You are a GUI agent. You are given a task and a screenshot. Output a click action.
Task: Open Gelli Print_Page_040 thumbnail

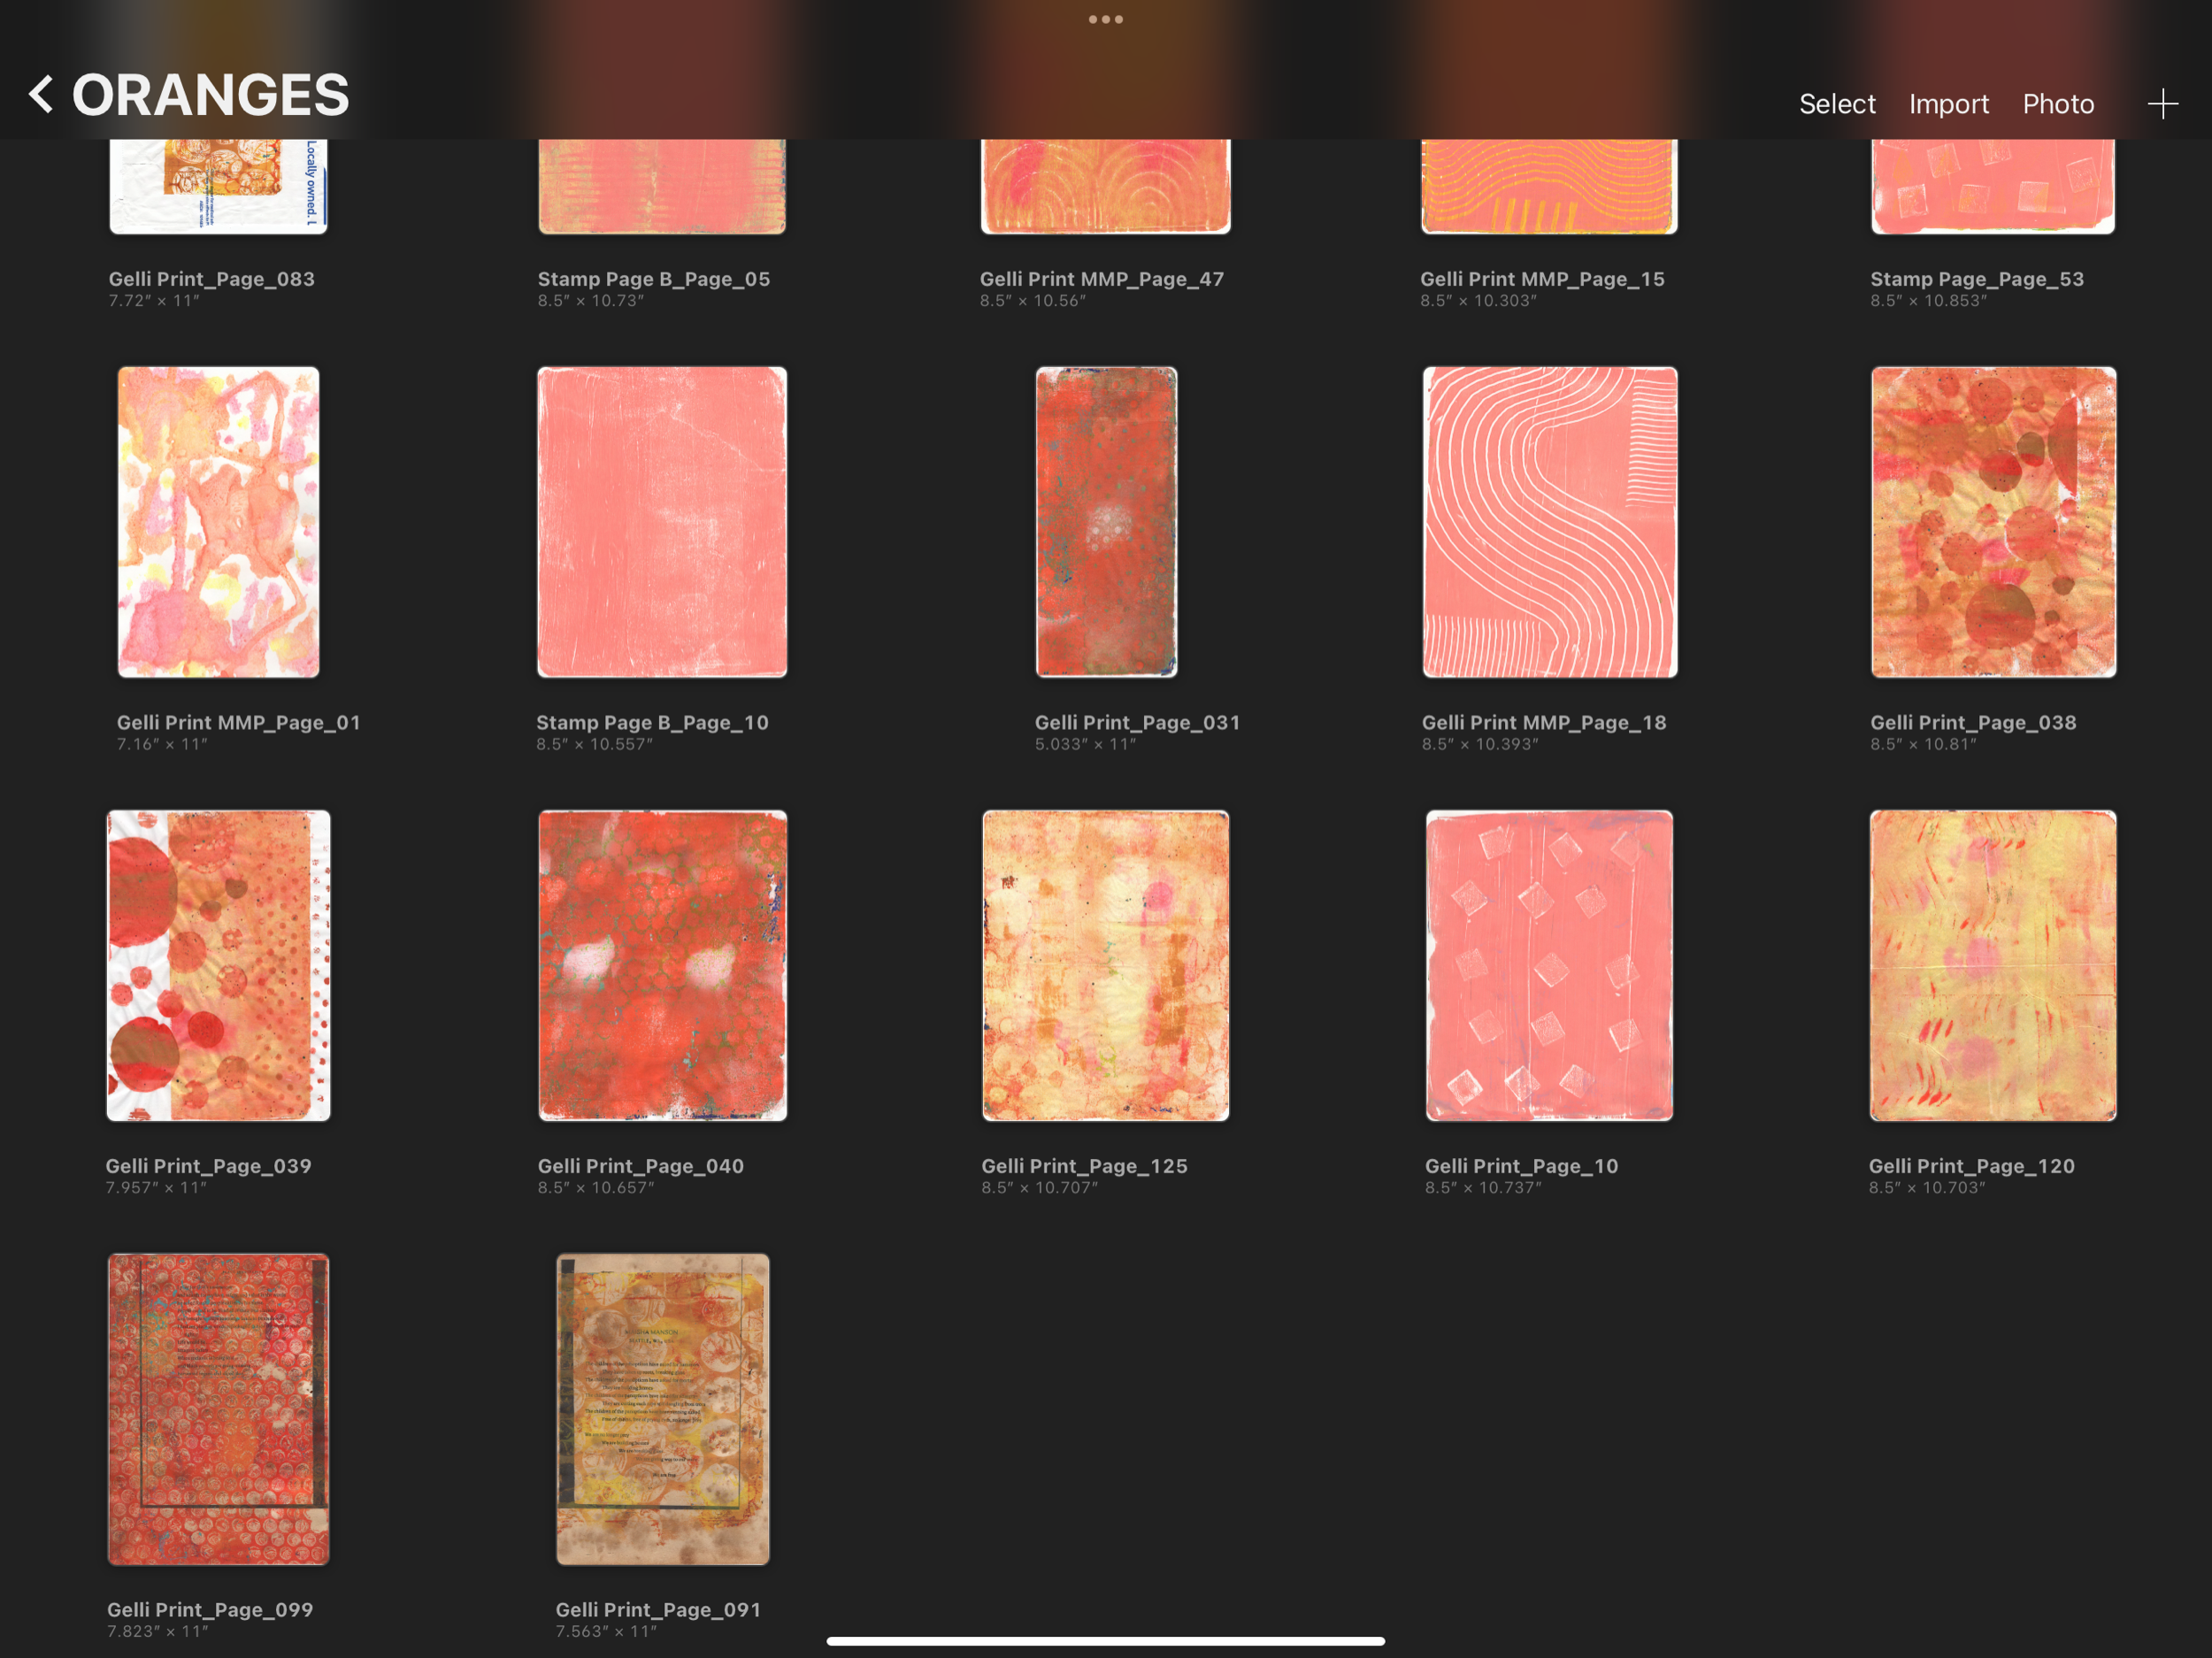pos(662,965)
